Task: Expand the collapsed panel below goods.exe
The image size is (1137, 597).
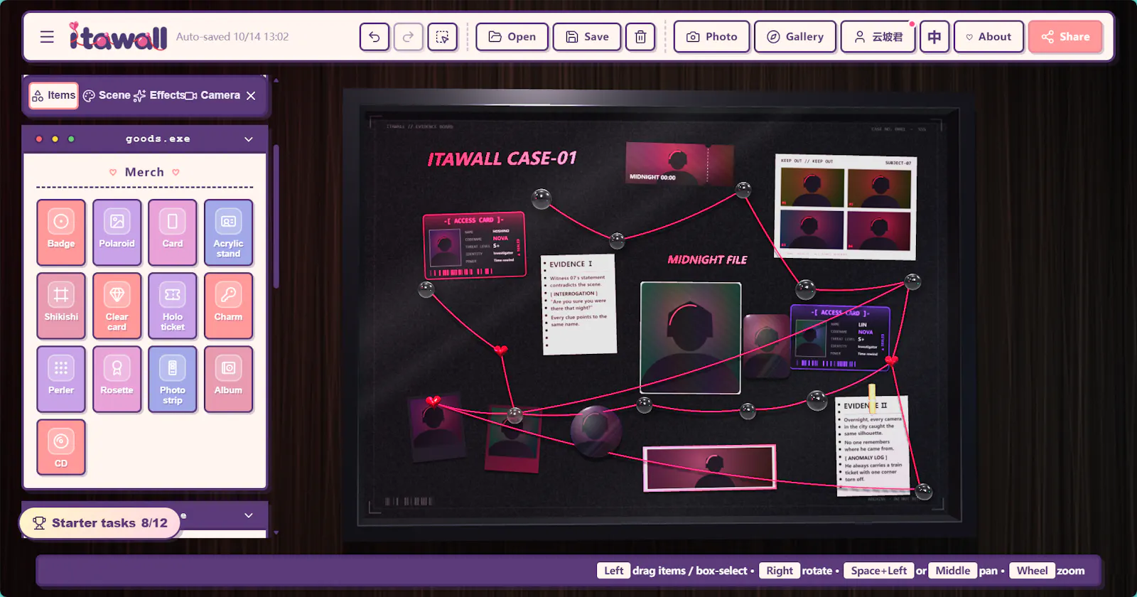Action: tap(249, 515)
